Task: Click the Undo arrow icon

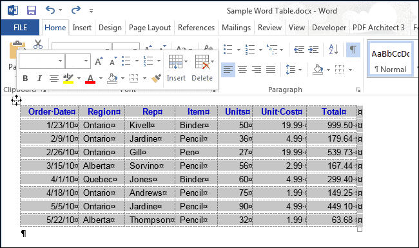Action: (50, 10)
